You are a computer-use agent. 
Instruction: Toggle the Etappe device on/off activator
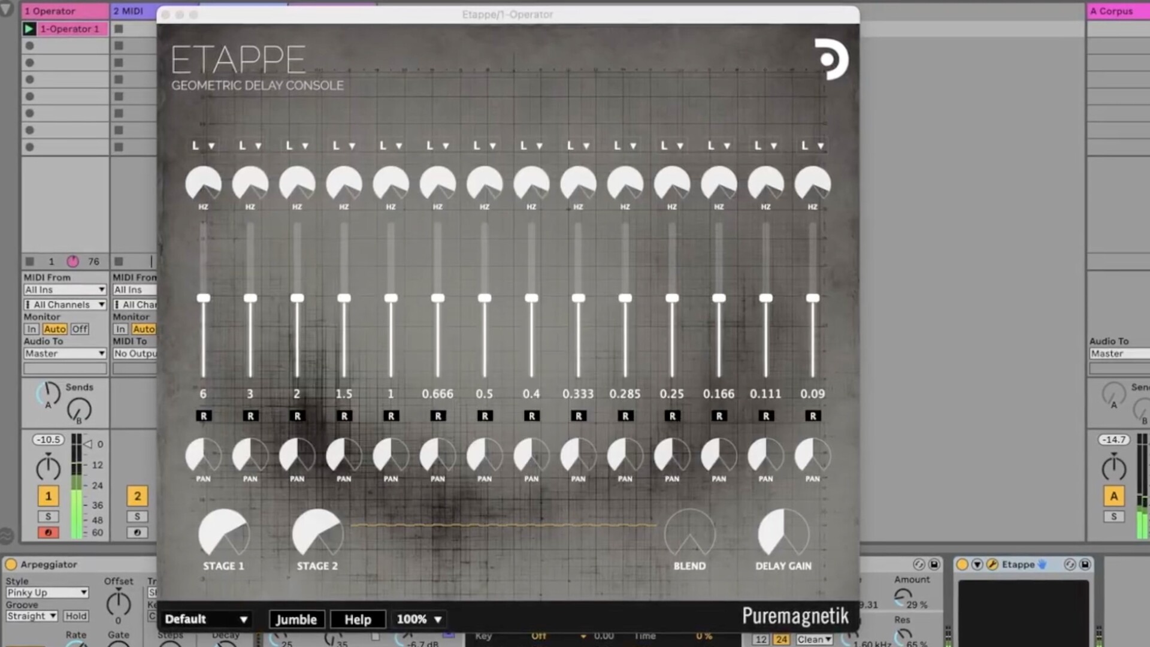click(963, 564)
